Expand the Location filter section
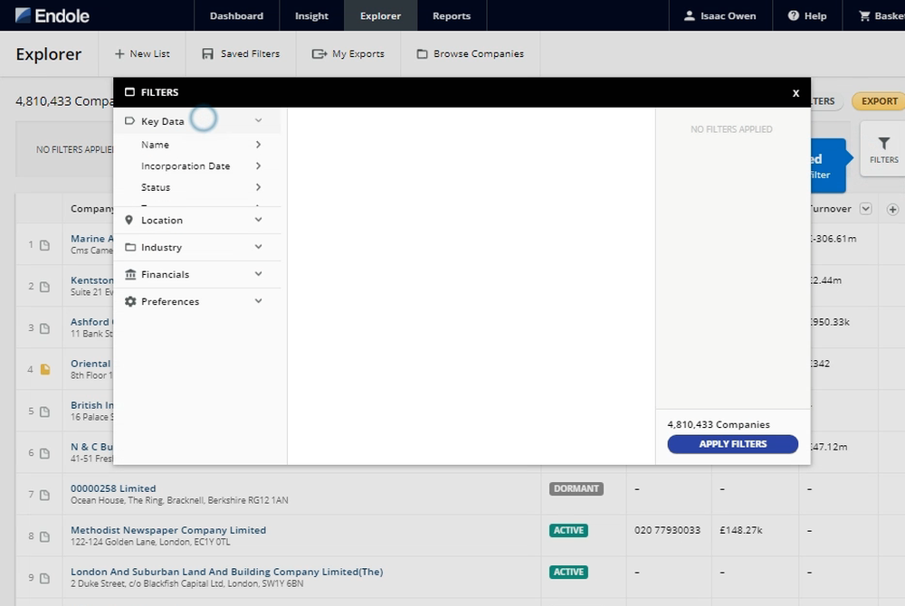This screenshot has width=905, height=606. coord(197,221)
